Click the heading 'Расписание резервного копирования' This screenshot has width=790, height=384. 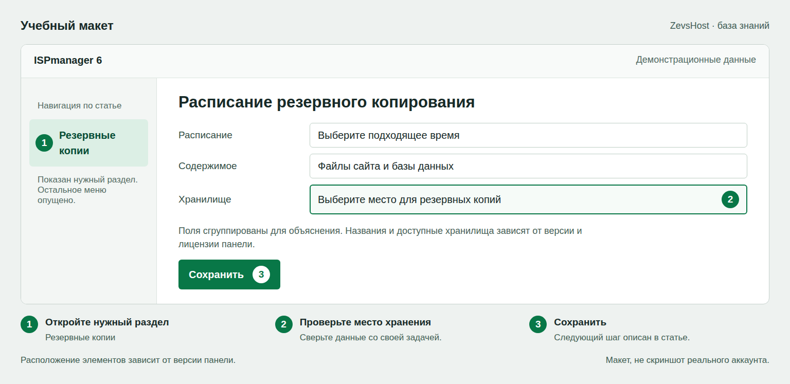327,102
